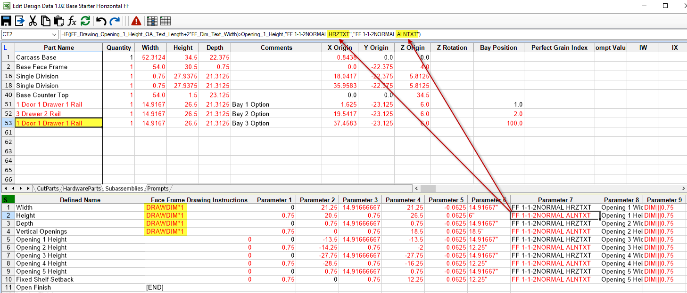Click the [END] cell
687x293 pixels.
pyautogui.click(x=199, y=287)
